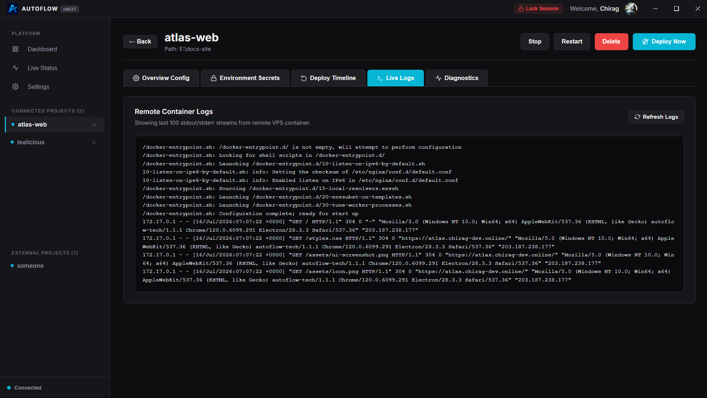Click the Live Status pulse icon

pos(16,68)
